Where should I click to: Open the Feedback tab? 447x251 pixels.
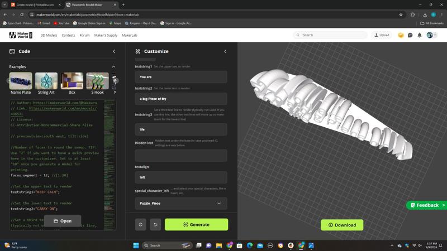point(427,205)
